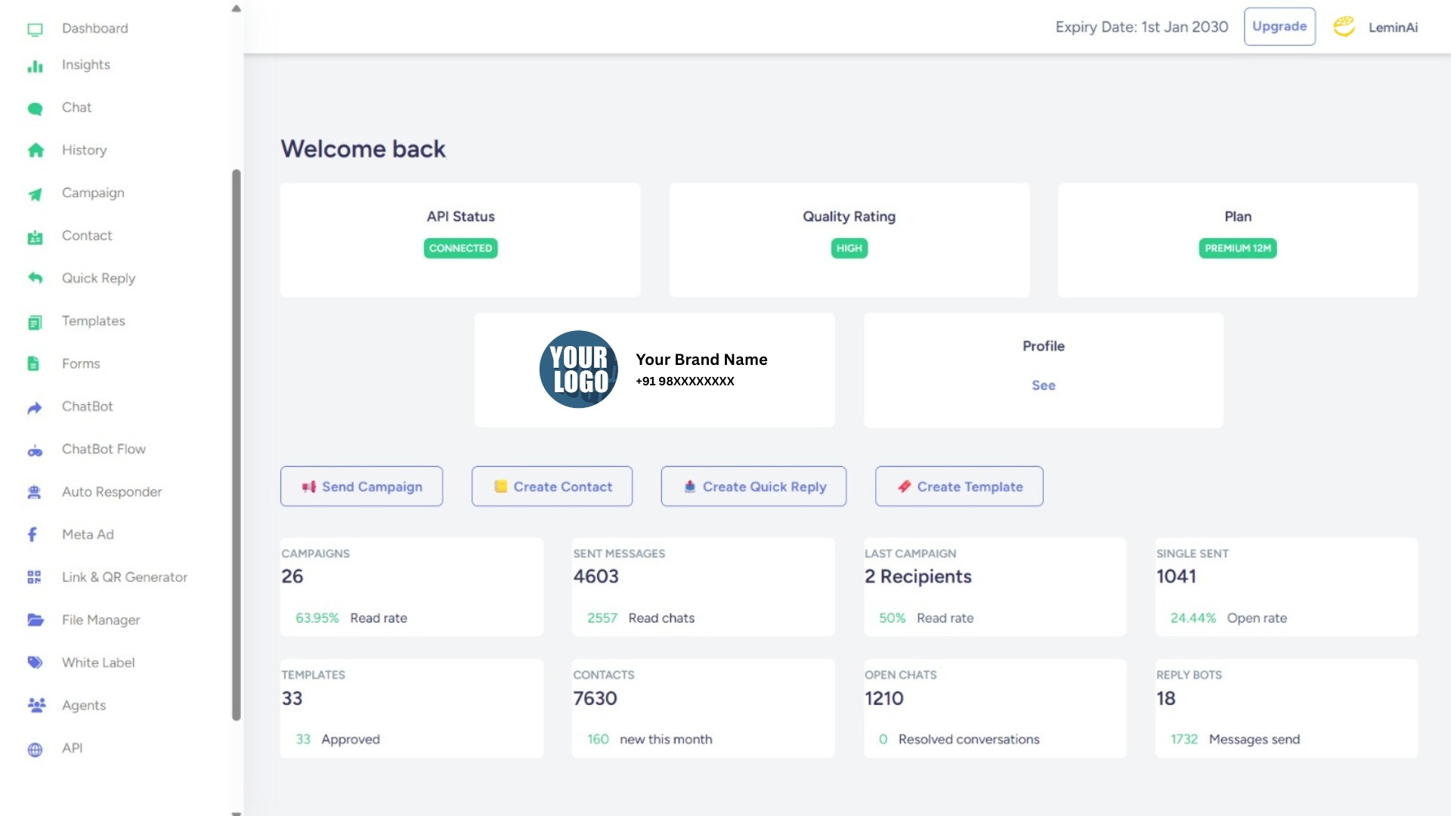Click the Quick Reply arrow icon
The image size is (1451, 816).
(35, 279)
